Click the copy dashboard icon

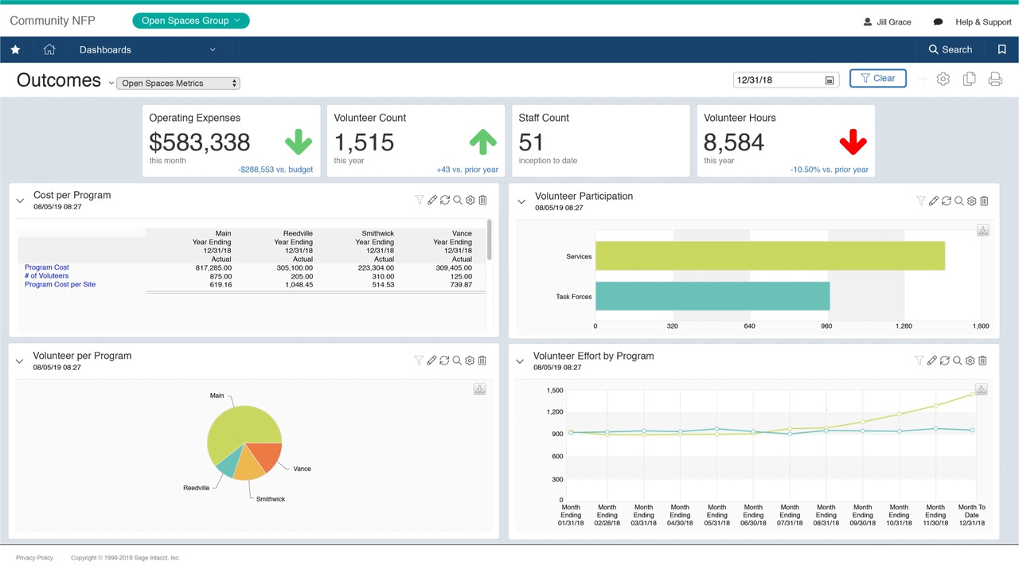click(969, 79)
